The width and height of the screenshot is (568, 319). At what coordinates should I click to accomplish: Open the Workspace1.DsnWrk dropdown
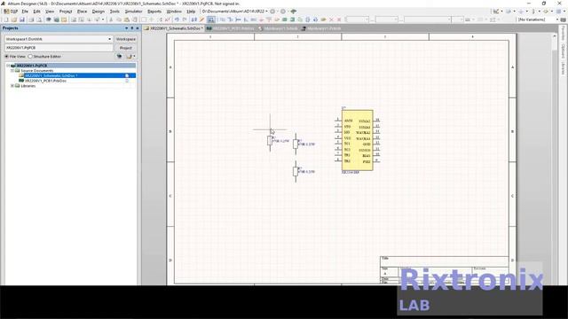coord(109,39)
